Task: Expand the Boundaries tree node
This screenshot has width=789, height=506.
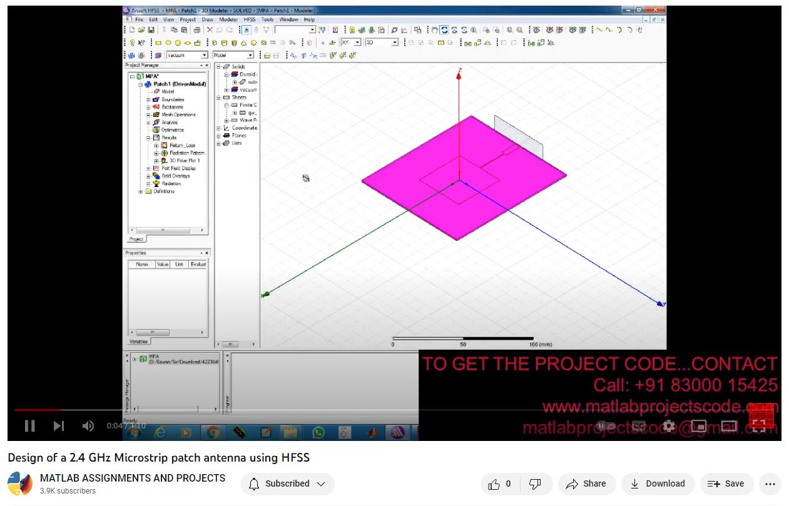Action: (148, 99)
